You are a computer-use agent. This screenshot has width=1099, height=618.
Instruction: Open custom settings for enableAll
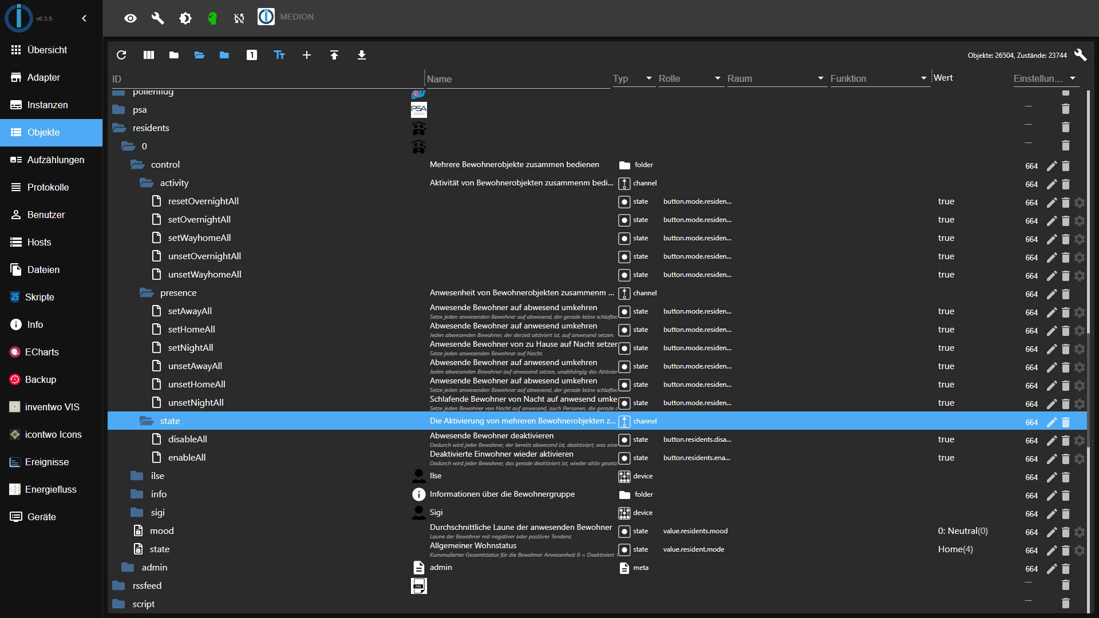1080,459
